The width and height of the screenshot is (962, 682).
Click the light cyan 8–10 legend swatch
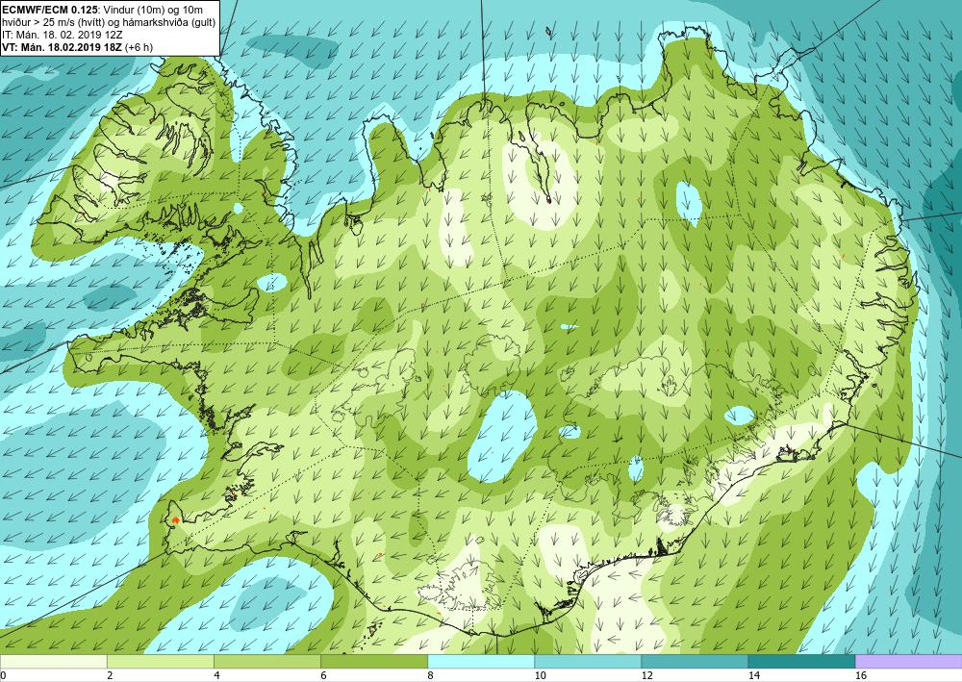tap(481, 662)
